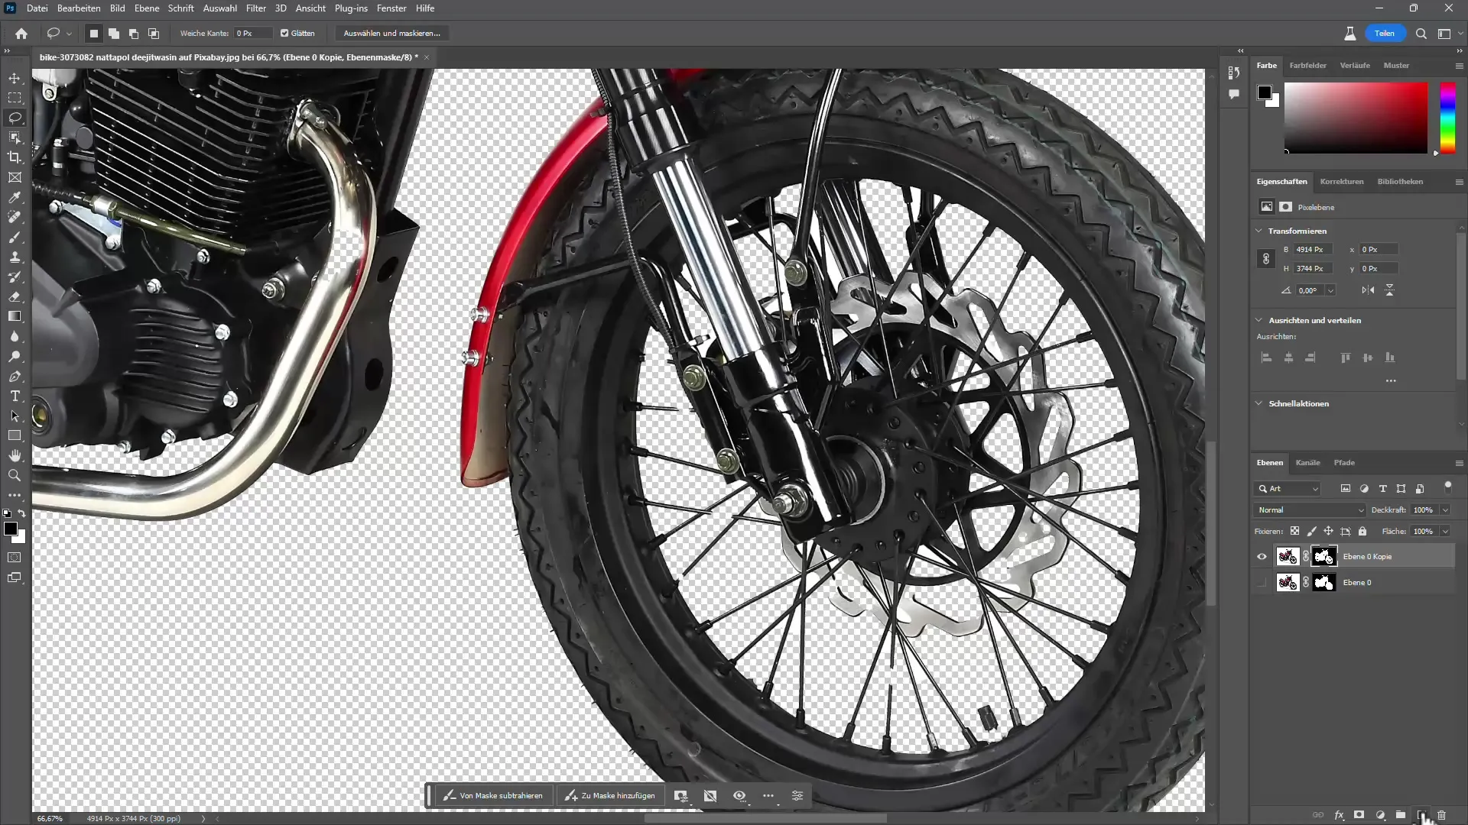This screenshot has width=1468, height=825.
Task: Open Fläche fill dropdown arrow
Action: [x=1445, y=531]
